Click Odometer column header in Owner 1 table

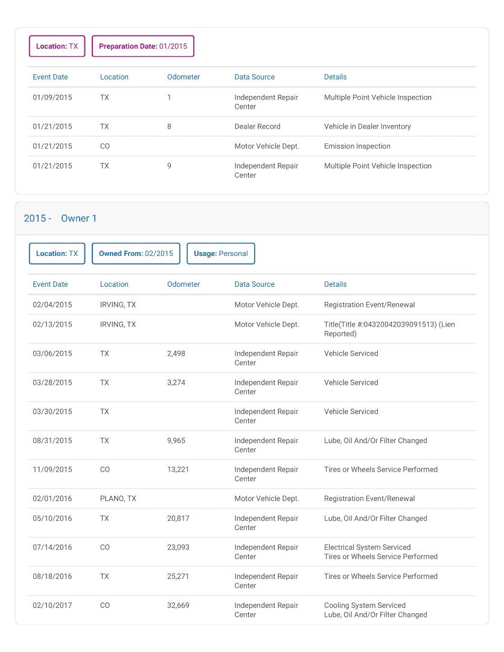[x=183, y=284]
